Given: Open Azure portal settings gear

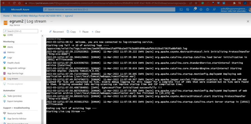Looking at the screenshot, I should [x=201, y=9].
